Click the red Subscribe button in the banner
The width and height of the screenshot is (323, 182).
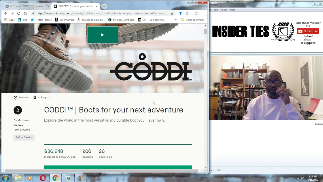coord(308,31)
